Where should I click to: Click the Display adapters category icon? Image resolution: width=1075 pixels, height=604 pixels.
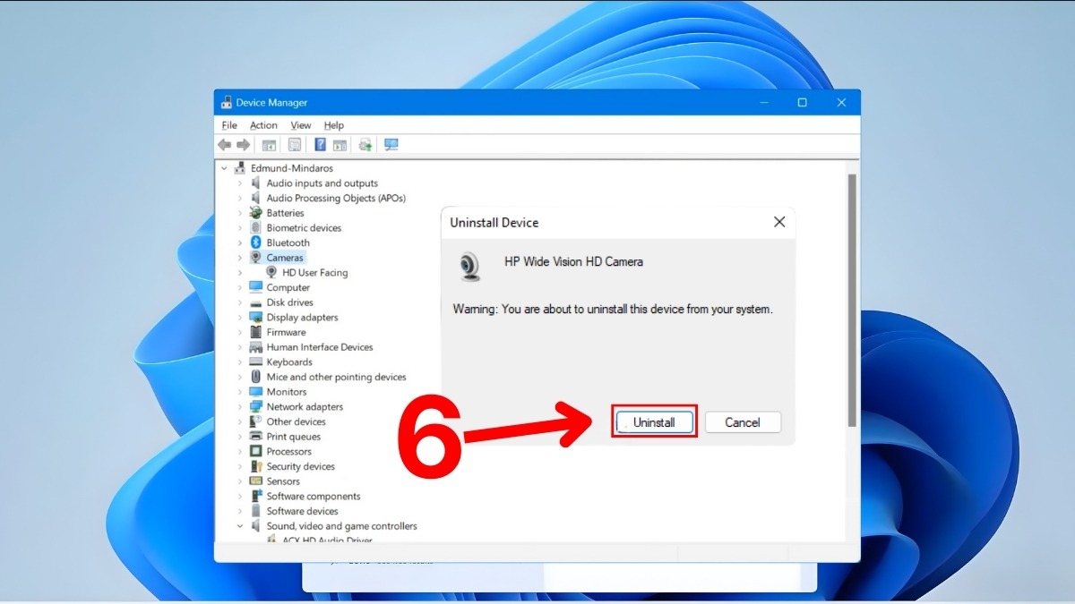(x=255, y=318)
